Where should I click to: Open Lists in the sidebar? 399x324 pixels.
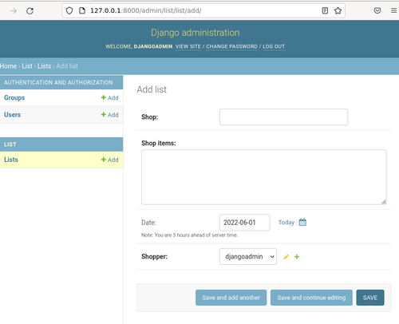(x=11, y=160)
